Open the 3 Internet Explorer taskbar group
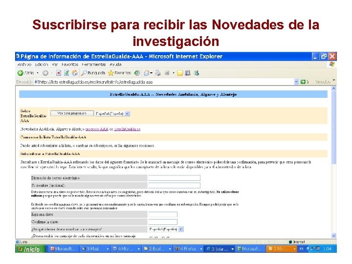Viewport: 352px width, 264px height. click(220, 249)
